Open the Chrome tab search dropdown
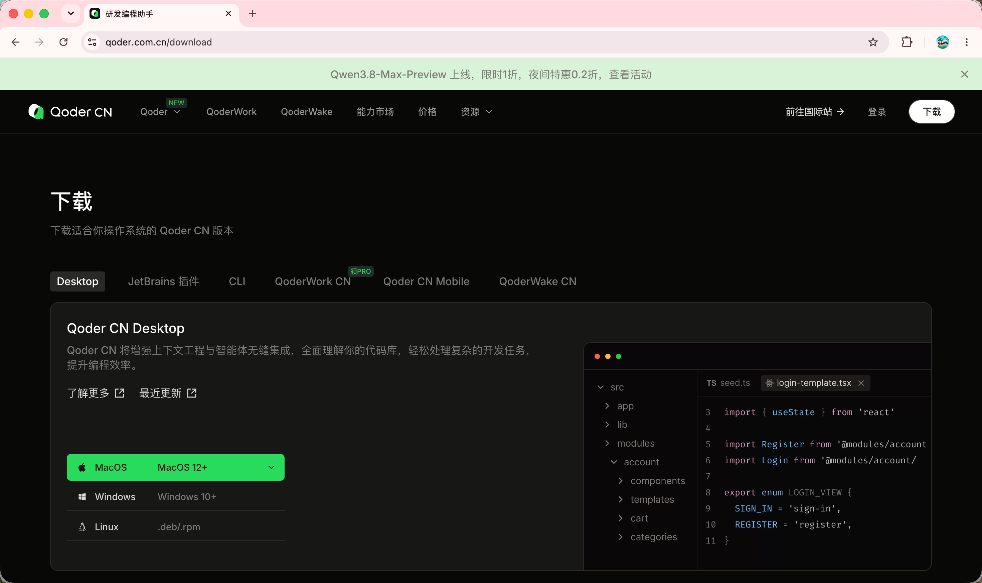The width and height of the screenshot is (982, 583). coord(71,14)
